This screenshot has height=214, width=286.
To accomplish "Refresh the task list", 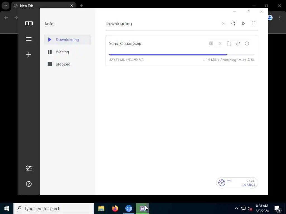I will [x=233, y=23].
